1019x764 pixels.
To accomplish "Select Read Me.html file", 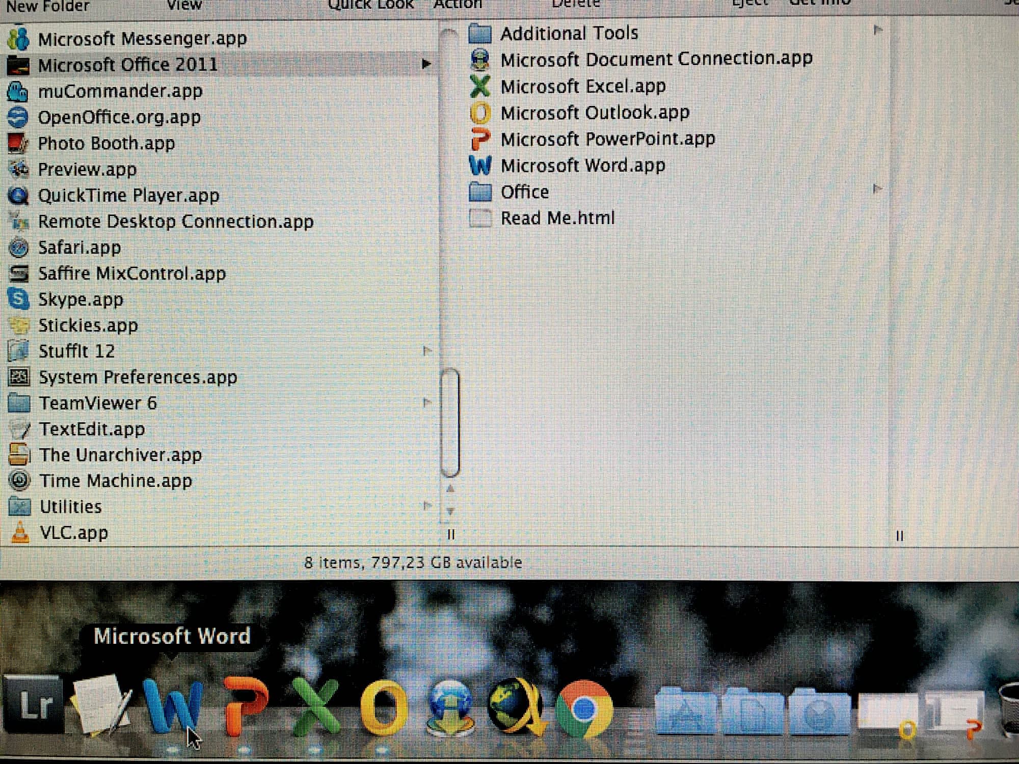I will pos(557,219).
